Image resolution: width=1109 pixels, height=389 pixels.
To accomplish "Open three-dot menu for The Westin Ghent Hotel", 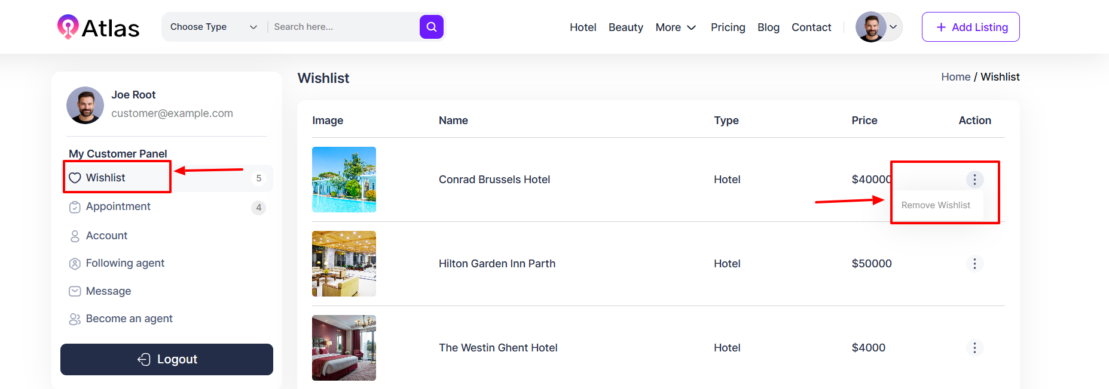I will pyautogui.click(x=974, y=348).
